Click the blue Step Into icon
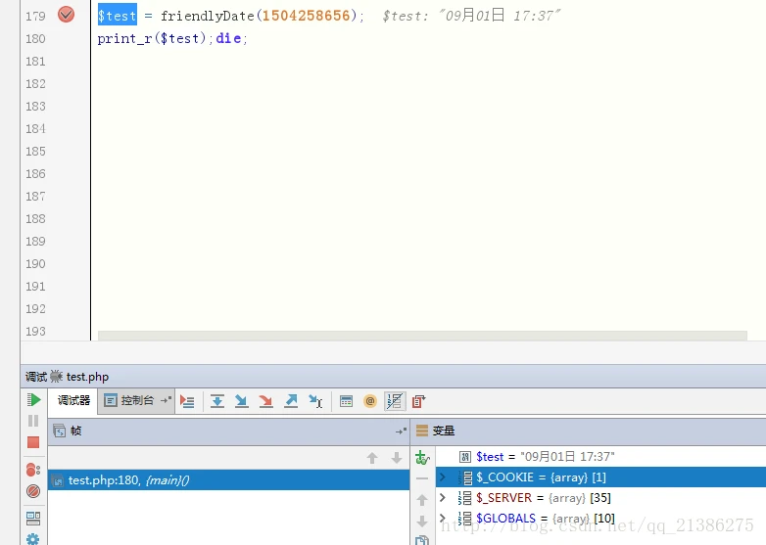 coord(242,401)
